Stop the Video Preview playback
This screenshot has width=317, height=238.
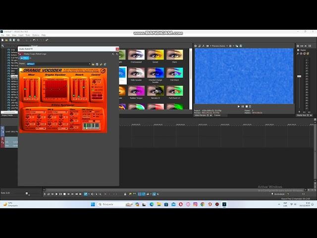247,107
